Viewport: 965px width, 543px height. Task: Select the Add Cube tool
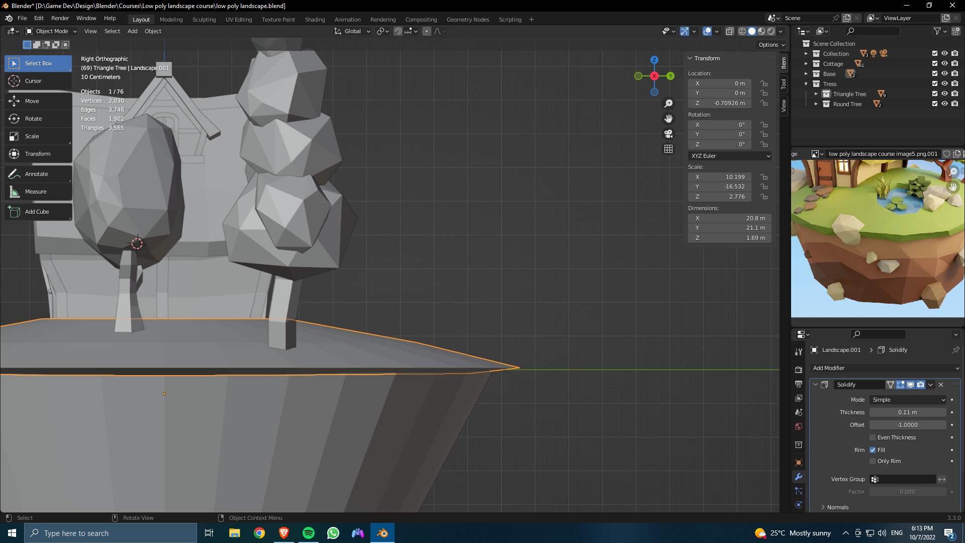point(37,211)
